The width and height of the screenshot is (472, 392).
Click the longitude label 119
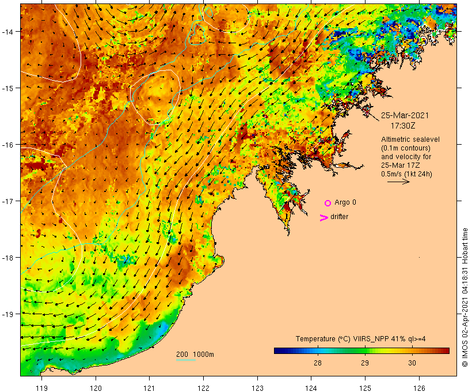click(x=41, y=388)
